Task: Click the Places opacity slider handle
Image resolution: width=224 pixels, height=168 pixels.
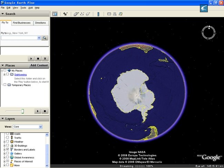Action: pyautogui.click(x=22, y=111)
